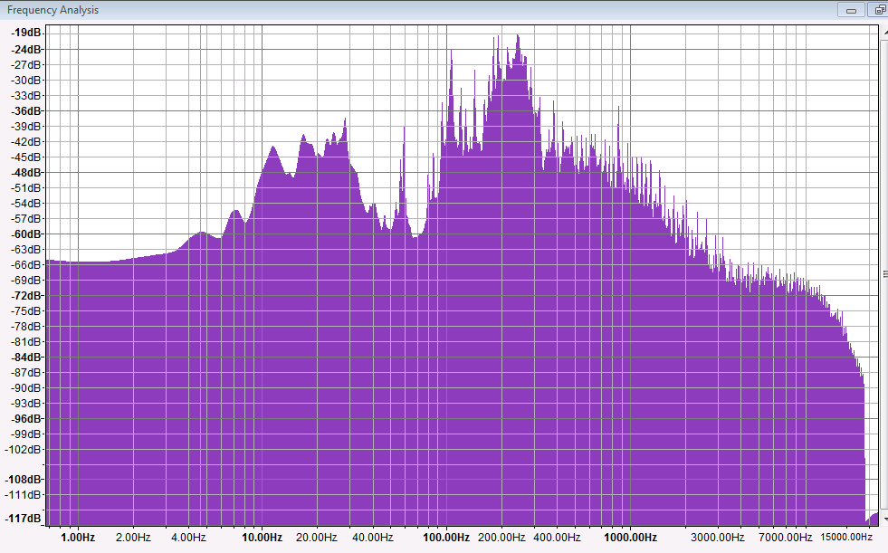Click the restore down window button
Screen dimensions: 888x553
pos(878,10)
